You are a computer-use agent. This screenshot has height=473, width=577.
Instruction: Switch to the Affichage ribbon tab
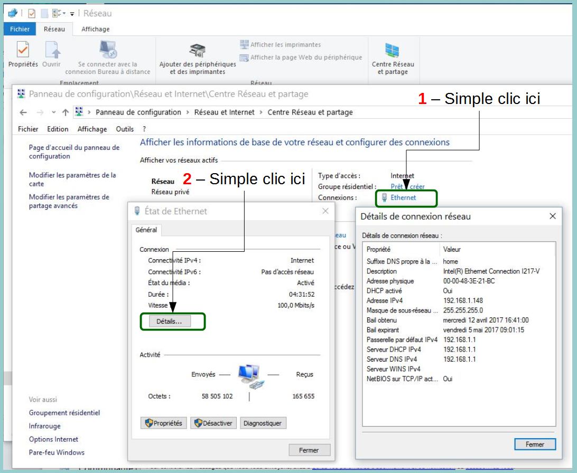coord(95,30)
